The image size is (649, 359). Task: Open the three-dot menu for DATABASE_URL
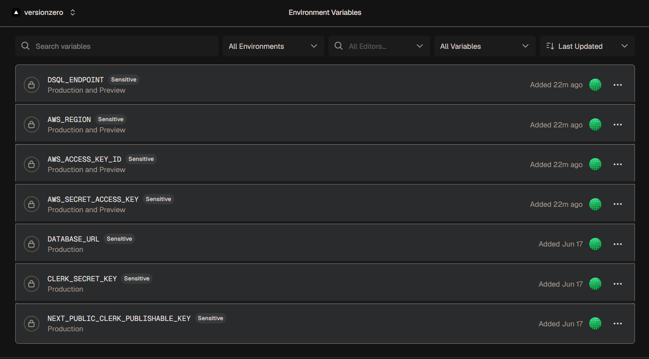[x=618, y=244]
